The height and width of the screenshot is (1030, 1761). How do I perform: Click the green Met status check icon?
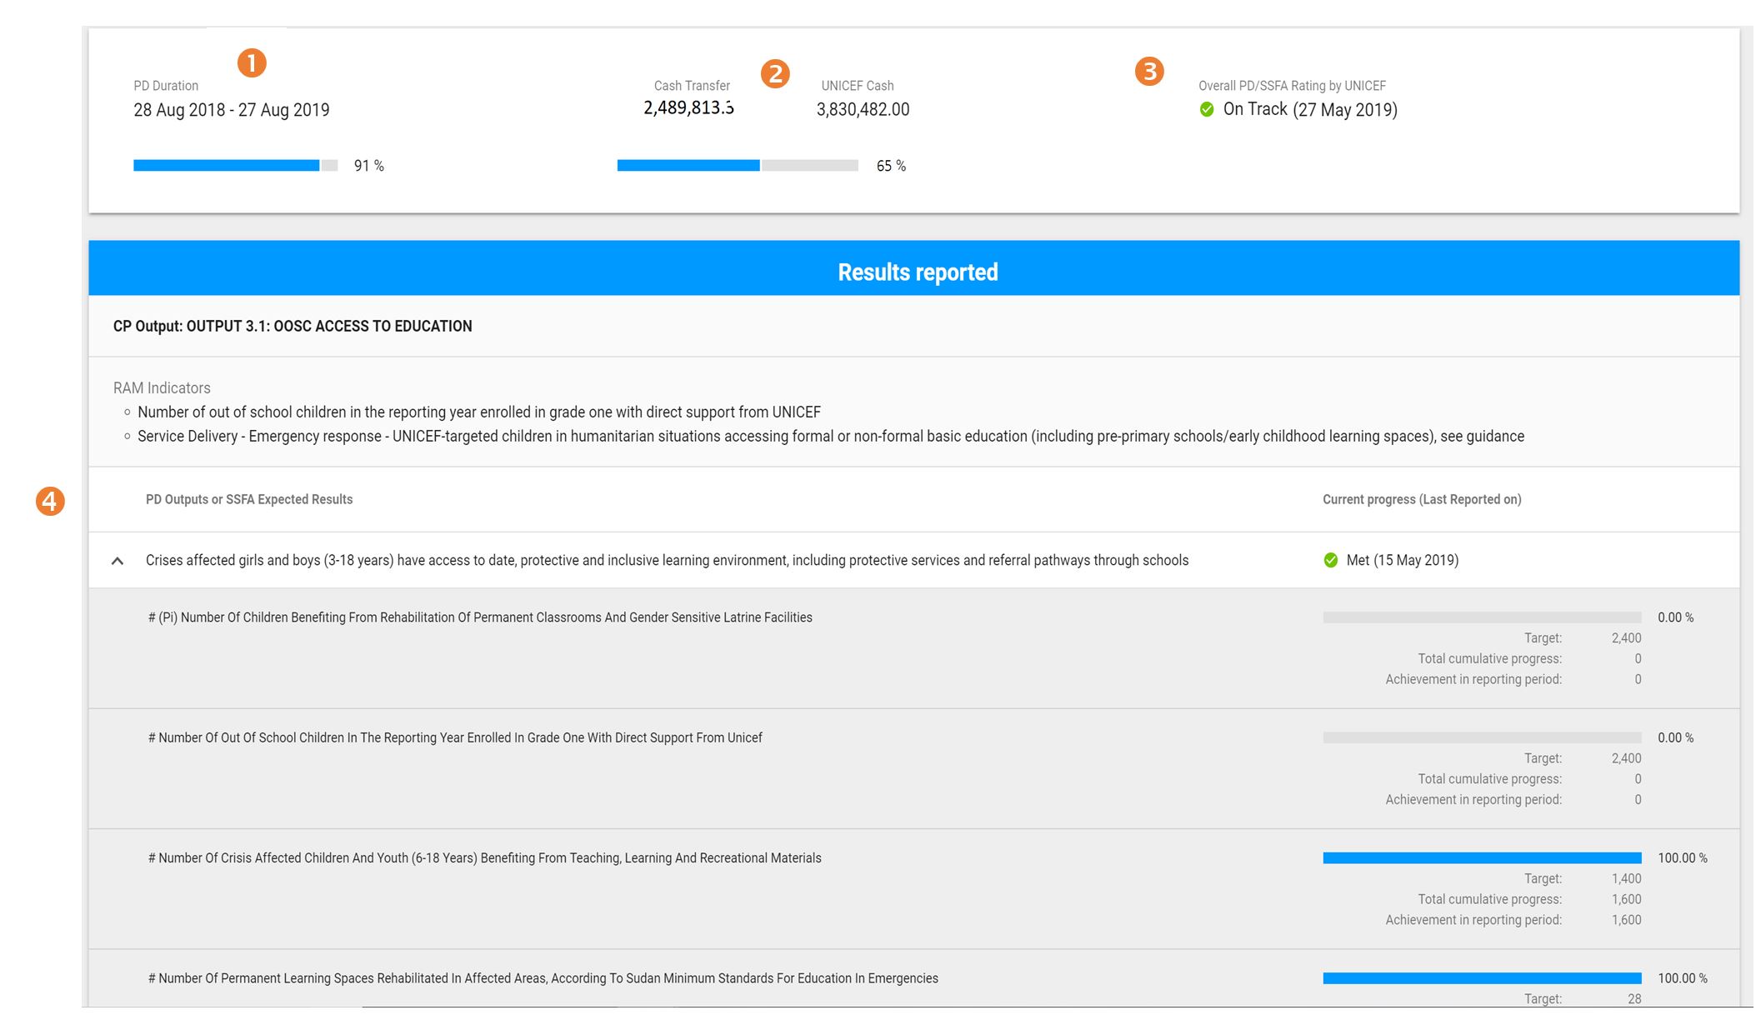point(1330,560)
